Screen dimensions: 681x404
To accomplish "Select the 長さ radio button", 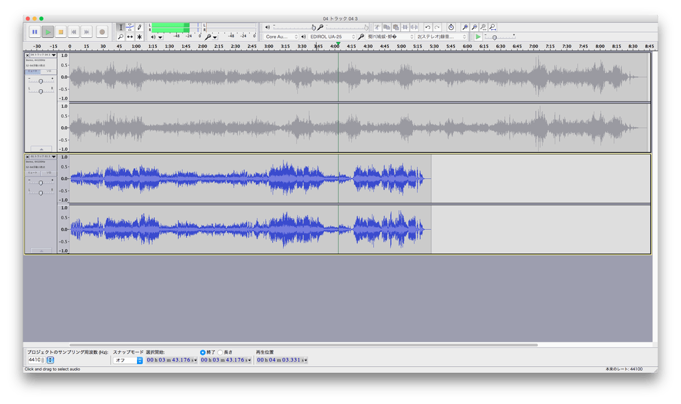I will pos(220,352).
